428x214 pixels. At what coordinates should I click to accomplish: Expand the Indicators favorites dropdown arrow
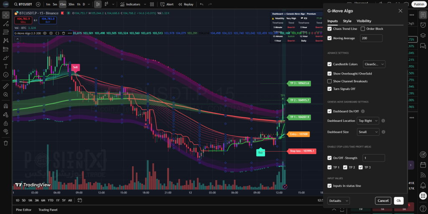[x=145, y=4]
